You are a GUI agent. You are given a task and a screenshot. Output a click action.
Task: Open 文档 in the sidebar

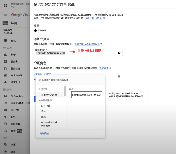(x=13, y=145)
